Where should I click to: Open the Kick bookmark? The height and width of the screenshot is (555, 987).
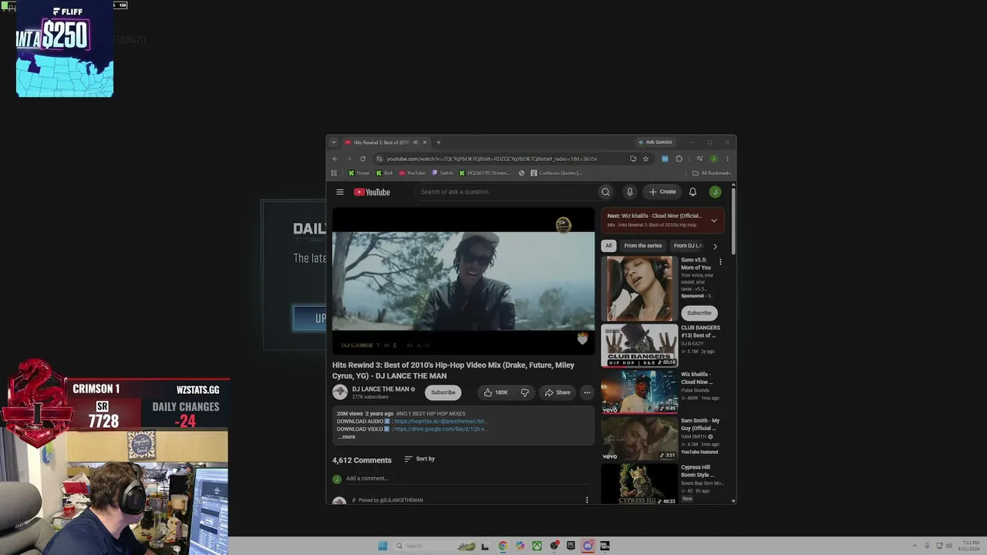click(x=384, y=173)
